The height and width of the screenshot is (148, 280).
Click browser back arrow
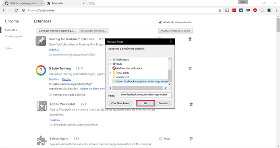pyautogui.click(x=4, y=10)
